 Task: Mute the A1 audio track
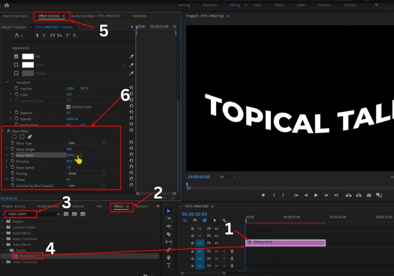pyautogui.click(x=216, y=251)
